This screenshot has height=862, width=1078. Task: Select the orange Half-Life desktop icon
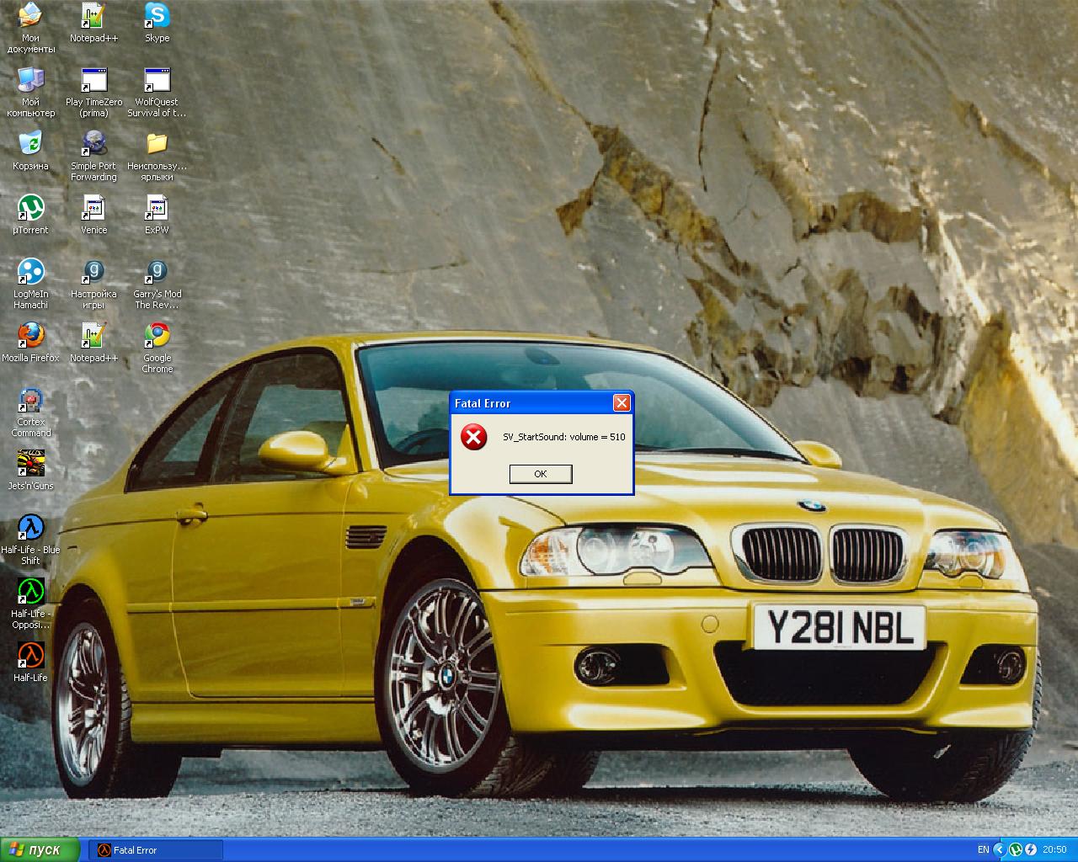tap(30, 662)
